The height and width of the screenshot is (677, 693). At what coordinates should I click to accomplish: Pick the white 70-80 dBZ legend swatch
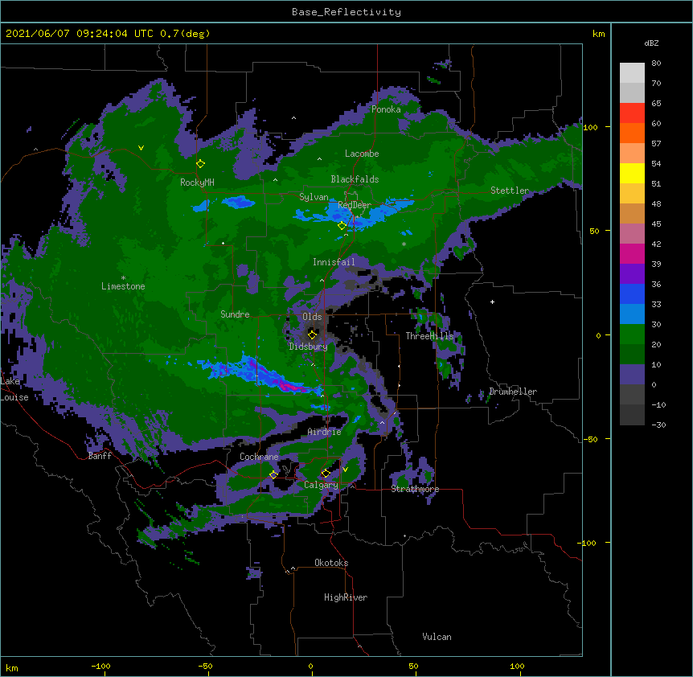[x=632, y=73]
